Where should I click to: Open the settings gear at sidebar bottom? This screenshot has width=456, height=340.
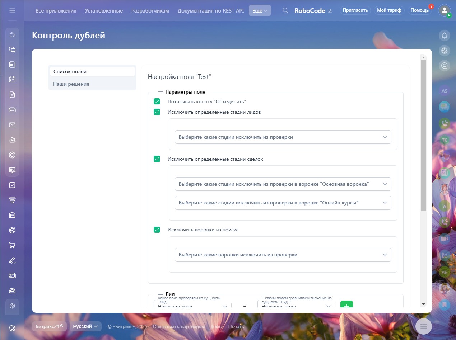tap(12, 328)
